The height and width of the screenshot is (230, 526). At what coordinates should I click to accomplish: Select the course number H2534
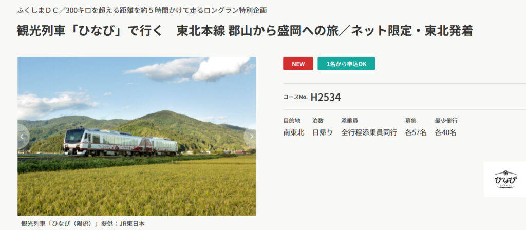click(x=325, y=97)
